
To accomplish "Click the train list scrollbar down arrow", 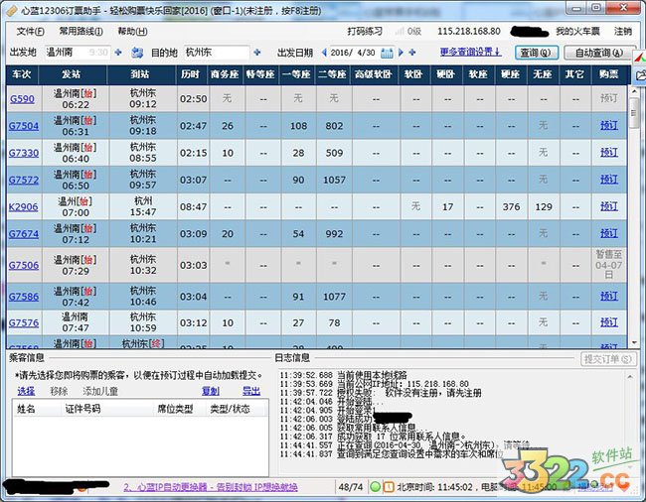I will (x=634, y=342).
